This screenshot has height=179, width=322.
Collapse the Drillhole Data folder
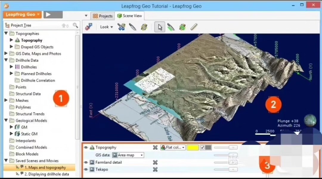pyautogui.click(x=6, y=60)
